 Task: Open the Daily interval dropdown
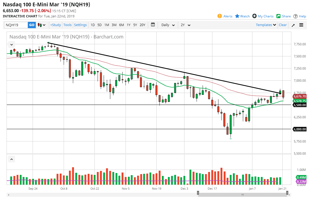167,25
